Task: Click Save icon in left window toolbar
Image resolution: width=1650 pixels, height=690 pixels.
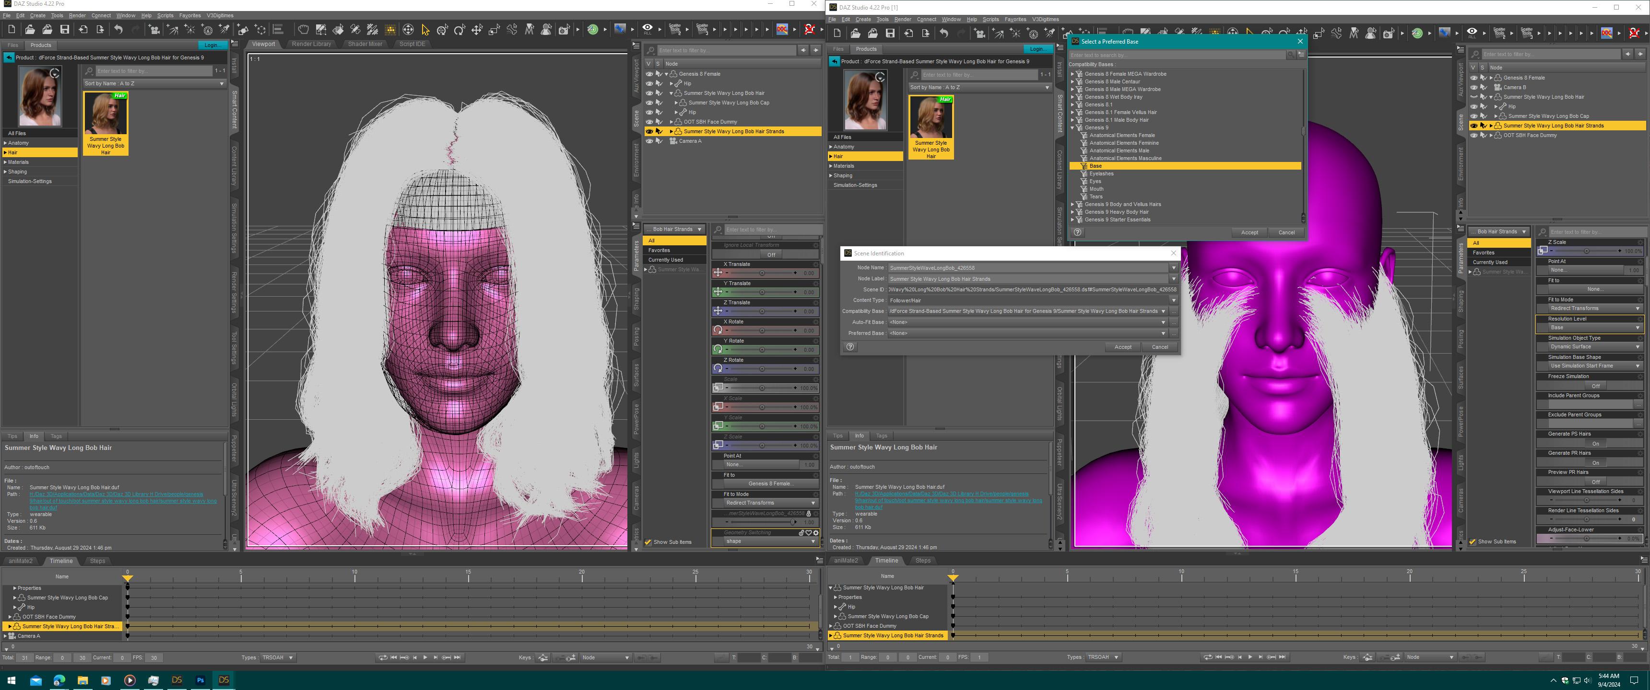Action: pyautogui.click(x=65, y=29)
